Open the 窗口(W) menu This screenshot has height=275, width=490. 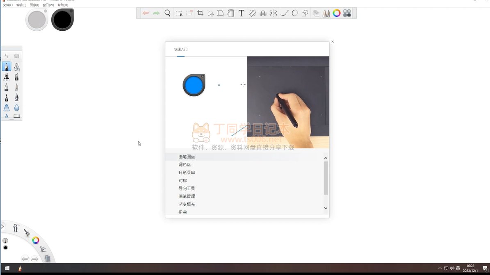(x=48, y=5)
